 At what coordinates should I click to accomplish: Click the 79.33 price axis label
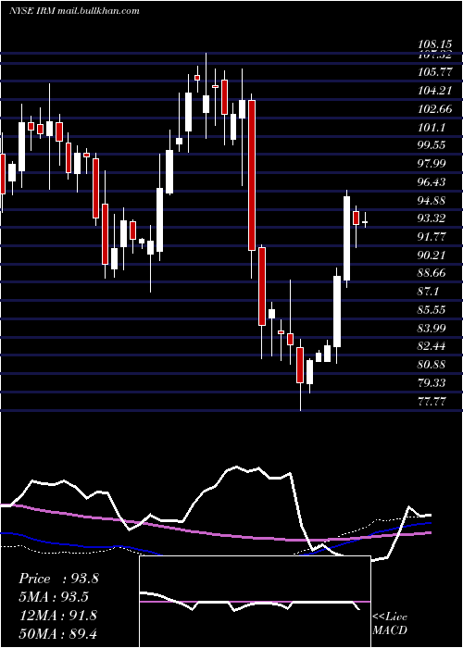[x=432, y=383]
